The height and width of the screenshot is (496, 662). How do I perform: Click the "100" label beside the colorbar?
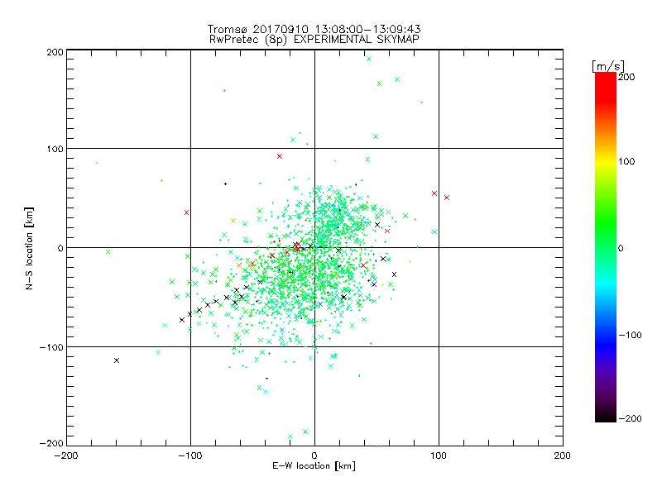(626, 161)
